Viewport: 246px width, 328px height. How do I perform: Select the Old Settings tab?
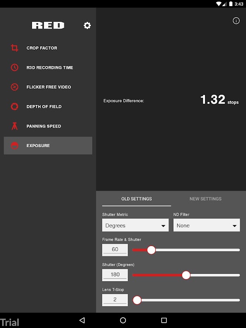[x=137, y=199]
